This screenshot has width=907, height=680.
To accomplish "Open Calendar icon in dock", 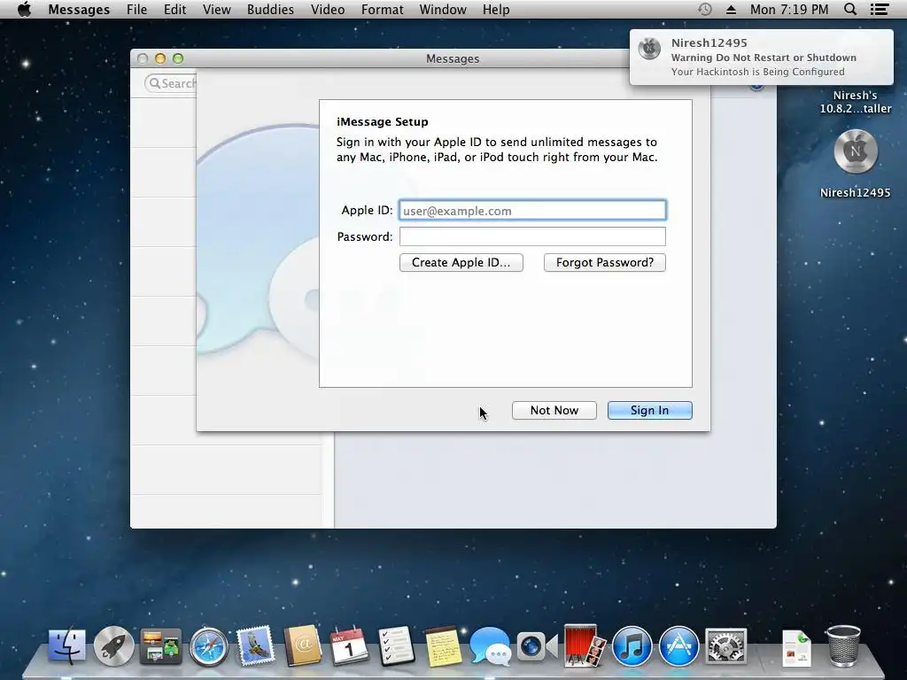I will [x=349, y=645].
